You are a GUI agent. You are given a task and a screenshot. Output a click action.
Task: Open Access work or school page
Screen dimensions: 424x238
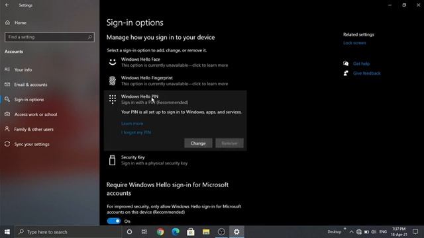[x=36, y=114]
